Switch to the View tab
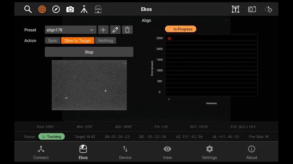The width and height of the screenshot is (293, 164). 167,153
